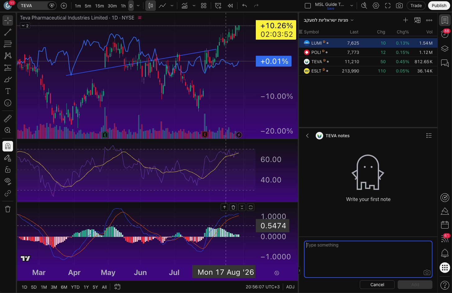Maximize the MACD pane
This screenshot has height=293, width=452.
pos(251,207)
